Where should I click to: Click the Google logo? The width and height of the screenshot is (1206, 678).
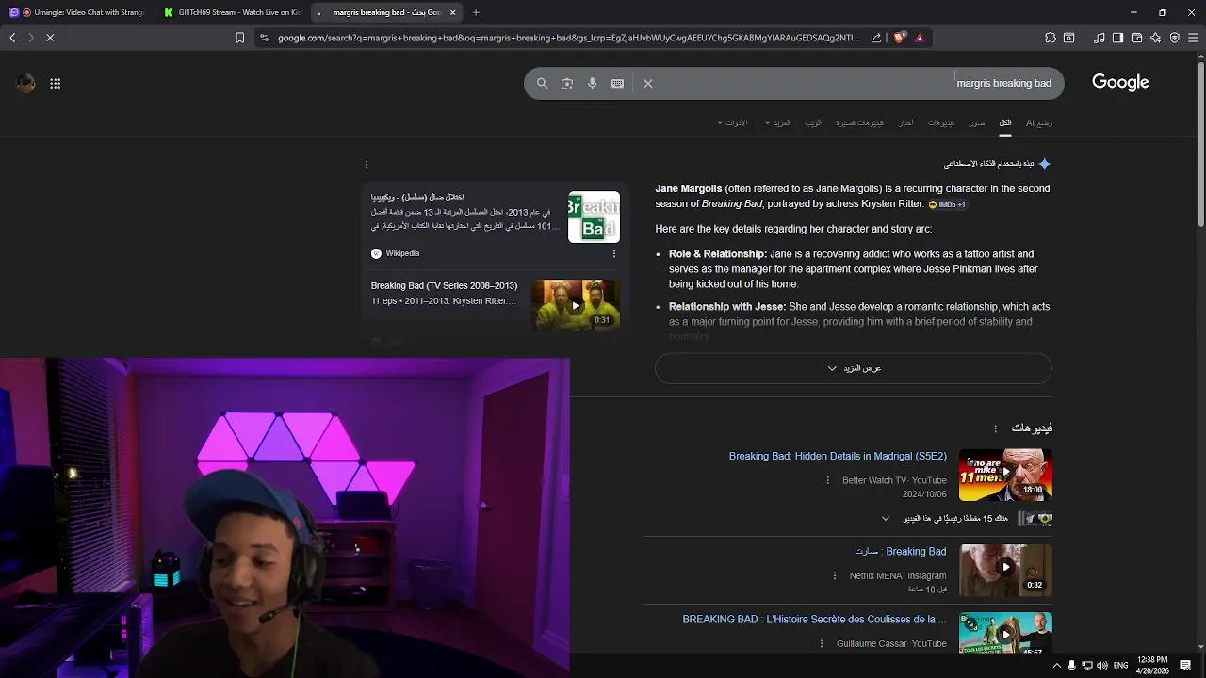click(1120, 83)
